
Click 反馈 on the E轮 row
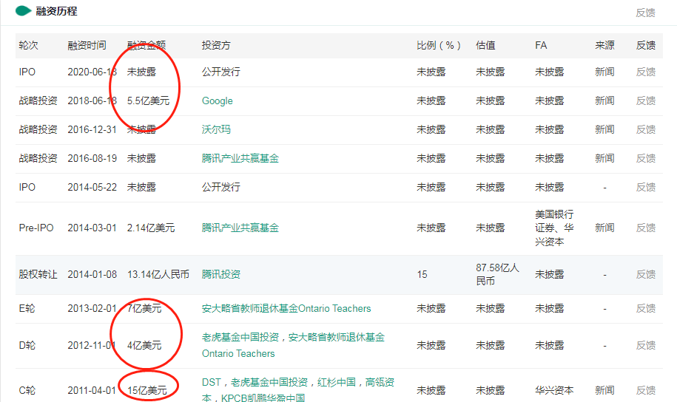point(645,308)
